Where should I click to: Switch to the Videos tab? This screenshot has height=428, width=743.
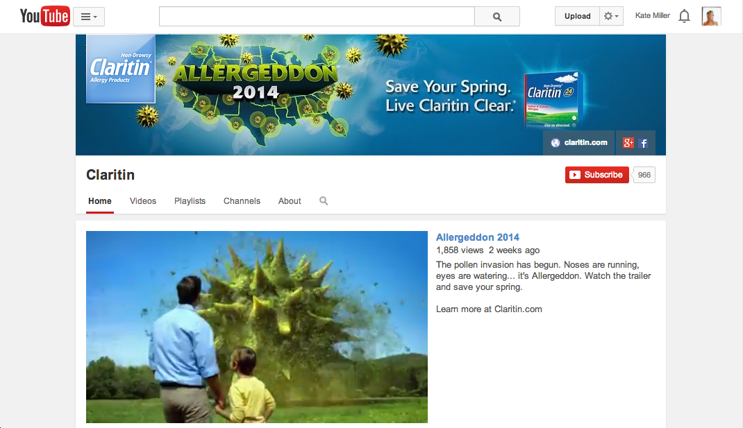tap(143, 201)
